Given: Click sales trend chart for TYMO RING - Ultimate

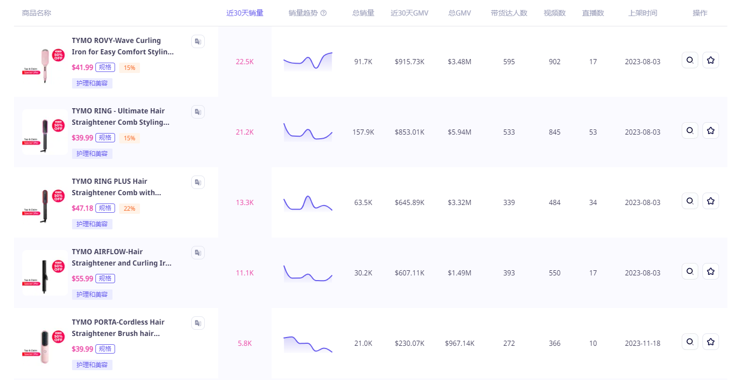Looking at the screenshot, I should click(x=308, y=131).
